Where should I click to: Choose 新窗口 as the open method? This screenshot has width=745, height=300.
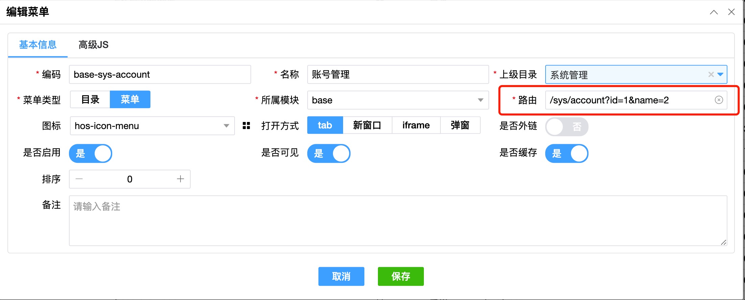(367, 125)
